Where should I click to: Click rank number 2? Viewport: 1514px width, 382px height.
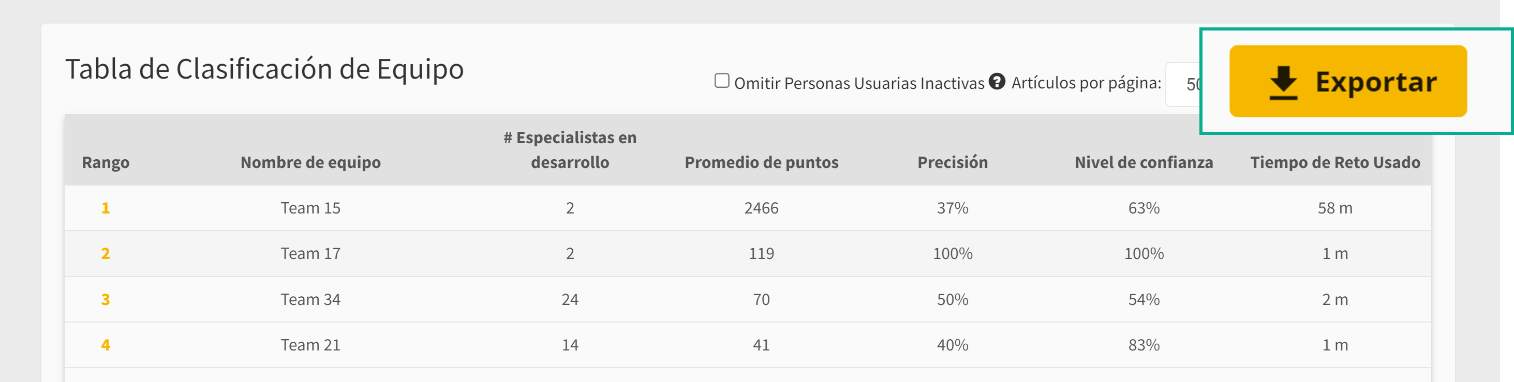106,253
